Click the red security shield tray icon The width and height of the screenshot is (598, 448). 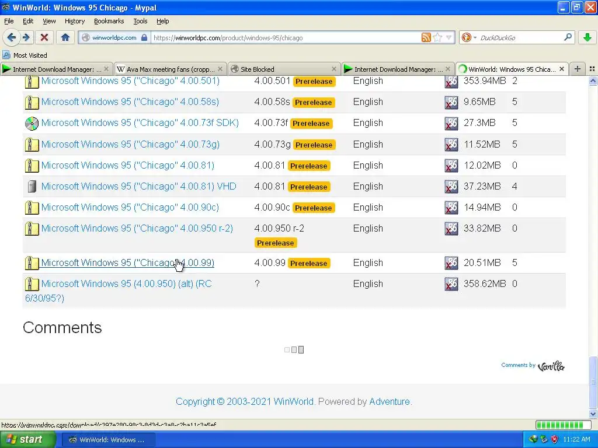point(555,440)
